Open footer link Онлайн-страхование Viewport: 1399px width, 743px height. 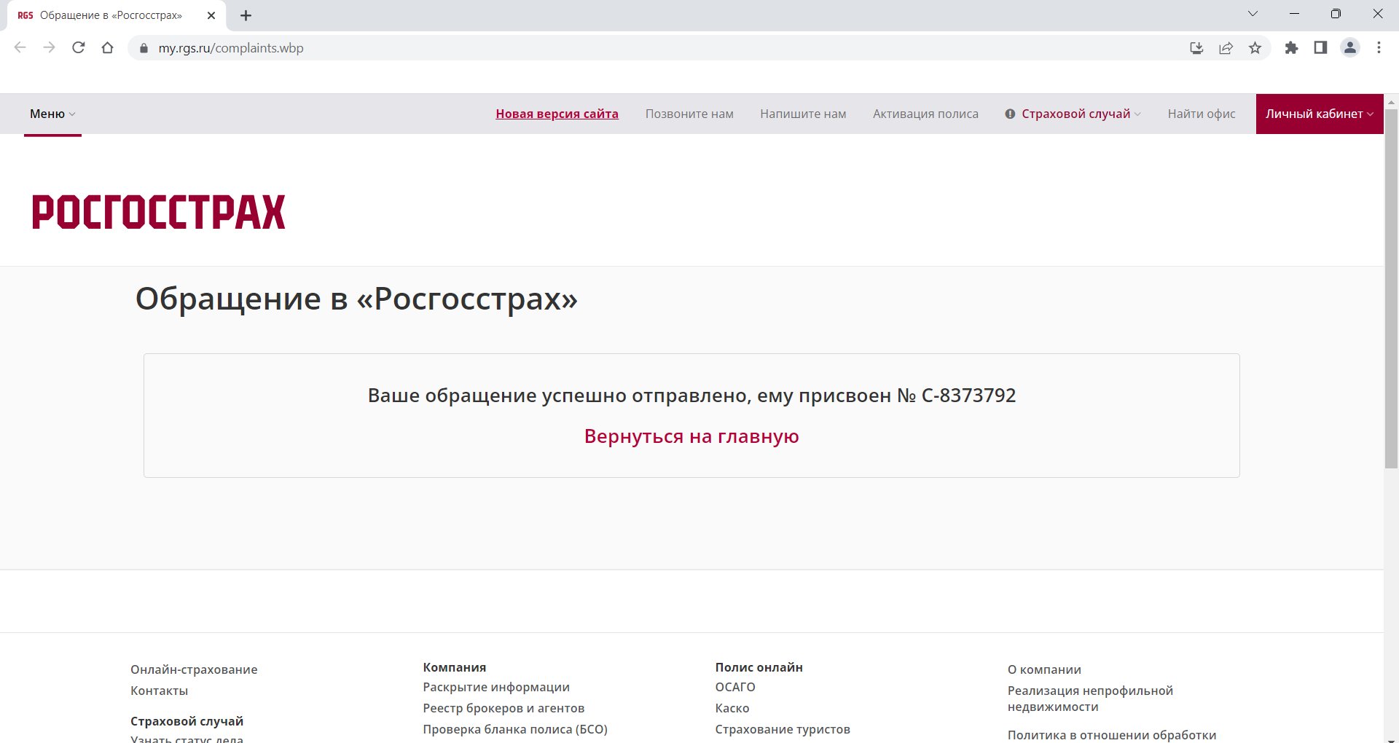(194, 669)
